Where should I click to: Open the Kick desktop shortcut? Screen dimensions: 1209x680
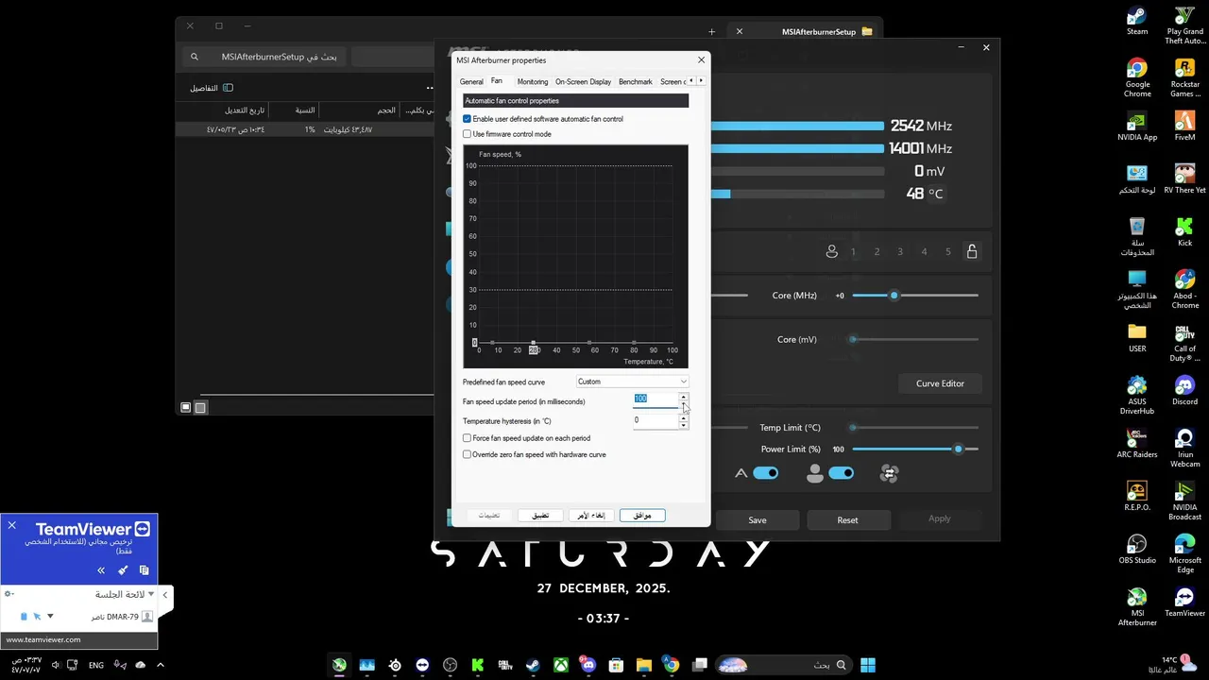click(1184, 232)
